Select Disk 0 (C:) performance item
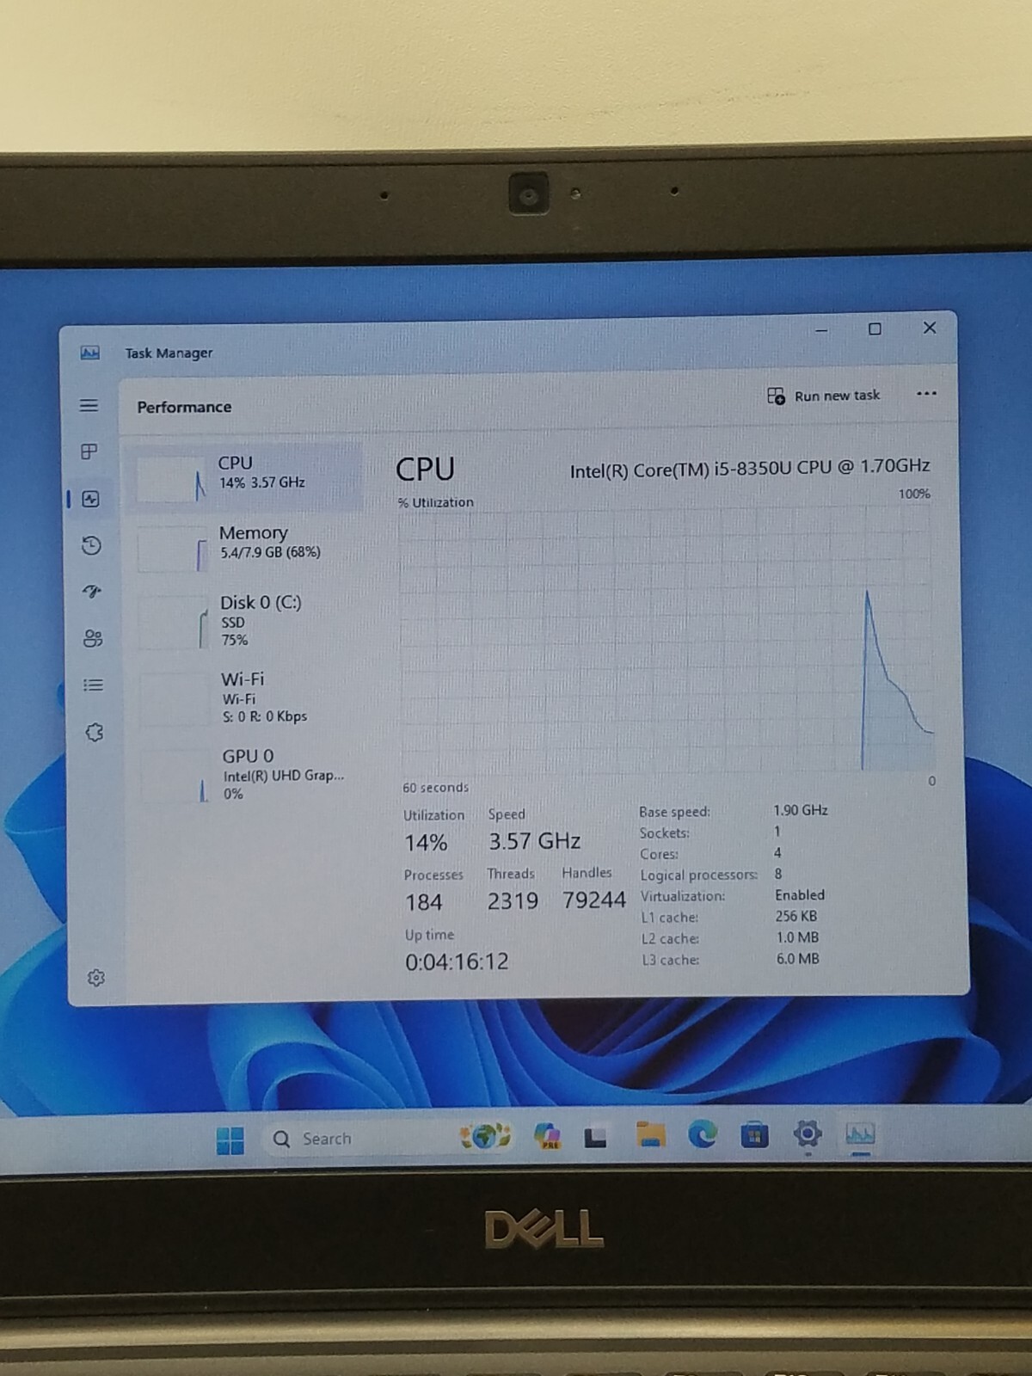 pyautogui.click(x=247, y=621)
